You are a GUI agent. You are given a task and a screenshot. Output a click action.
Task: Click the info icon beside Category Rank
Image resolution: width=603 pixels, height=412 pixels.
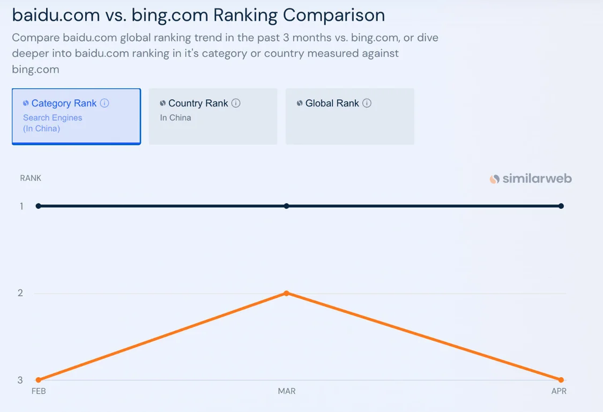[x=105, y=103]
